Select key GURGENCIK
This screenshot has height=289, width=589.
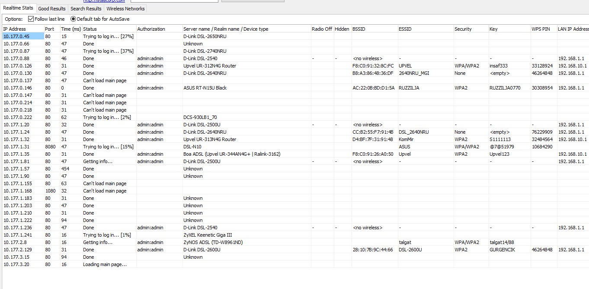(502, 250)
